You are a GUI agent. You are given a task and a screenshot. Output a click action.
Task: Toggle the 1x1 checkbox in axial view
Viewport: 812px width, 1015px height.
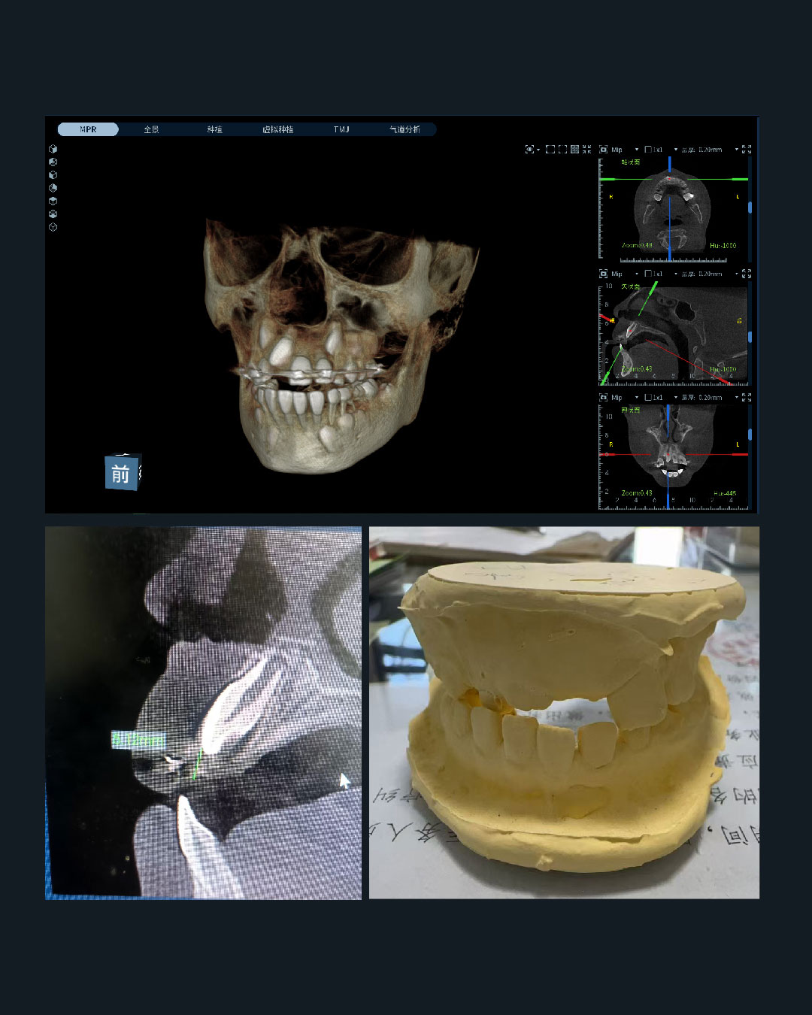click(x=648, y=150)
